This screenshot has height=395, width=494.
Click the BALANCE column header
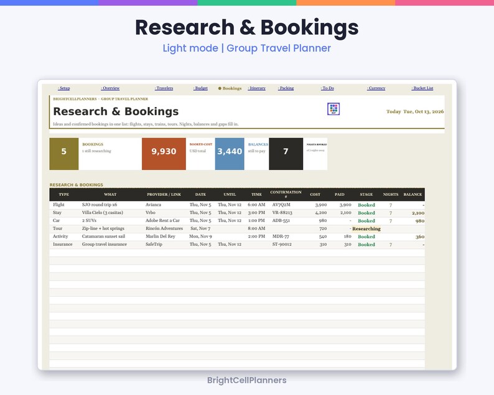(x=412, y=194)
